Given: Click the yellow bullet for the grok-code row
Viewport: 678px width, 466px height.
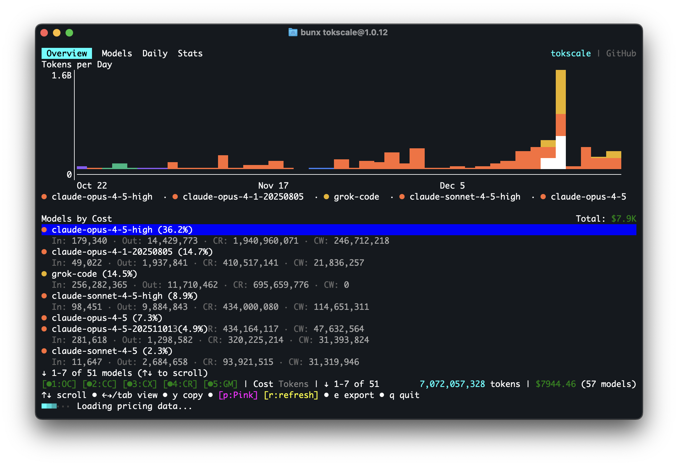Looking at the screenshot, I should coord(44,274).
